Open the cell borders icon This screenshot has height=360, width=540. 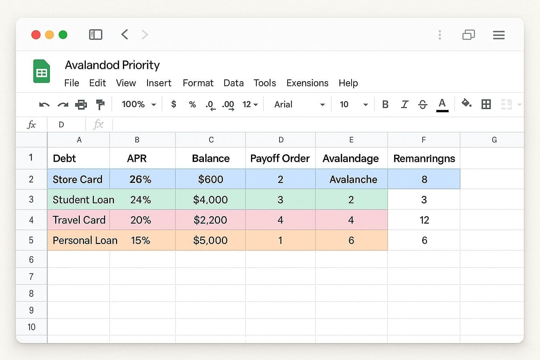(x=486, y=104)
